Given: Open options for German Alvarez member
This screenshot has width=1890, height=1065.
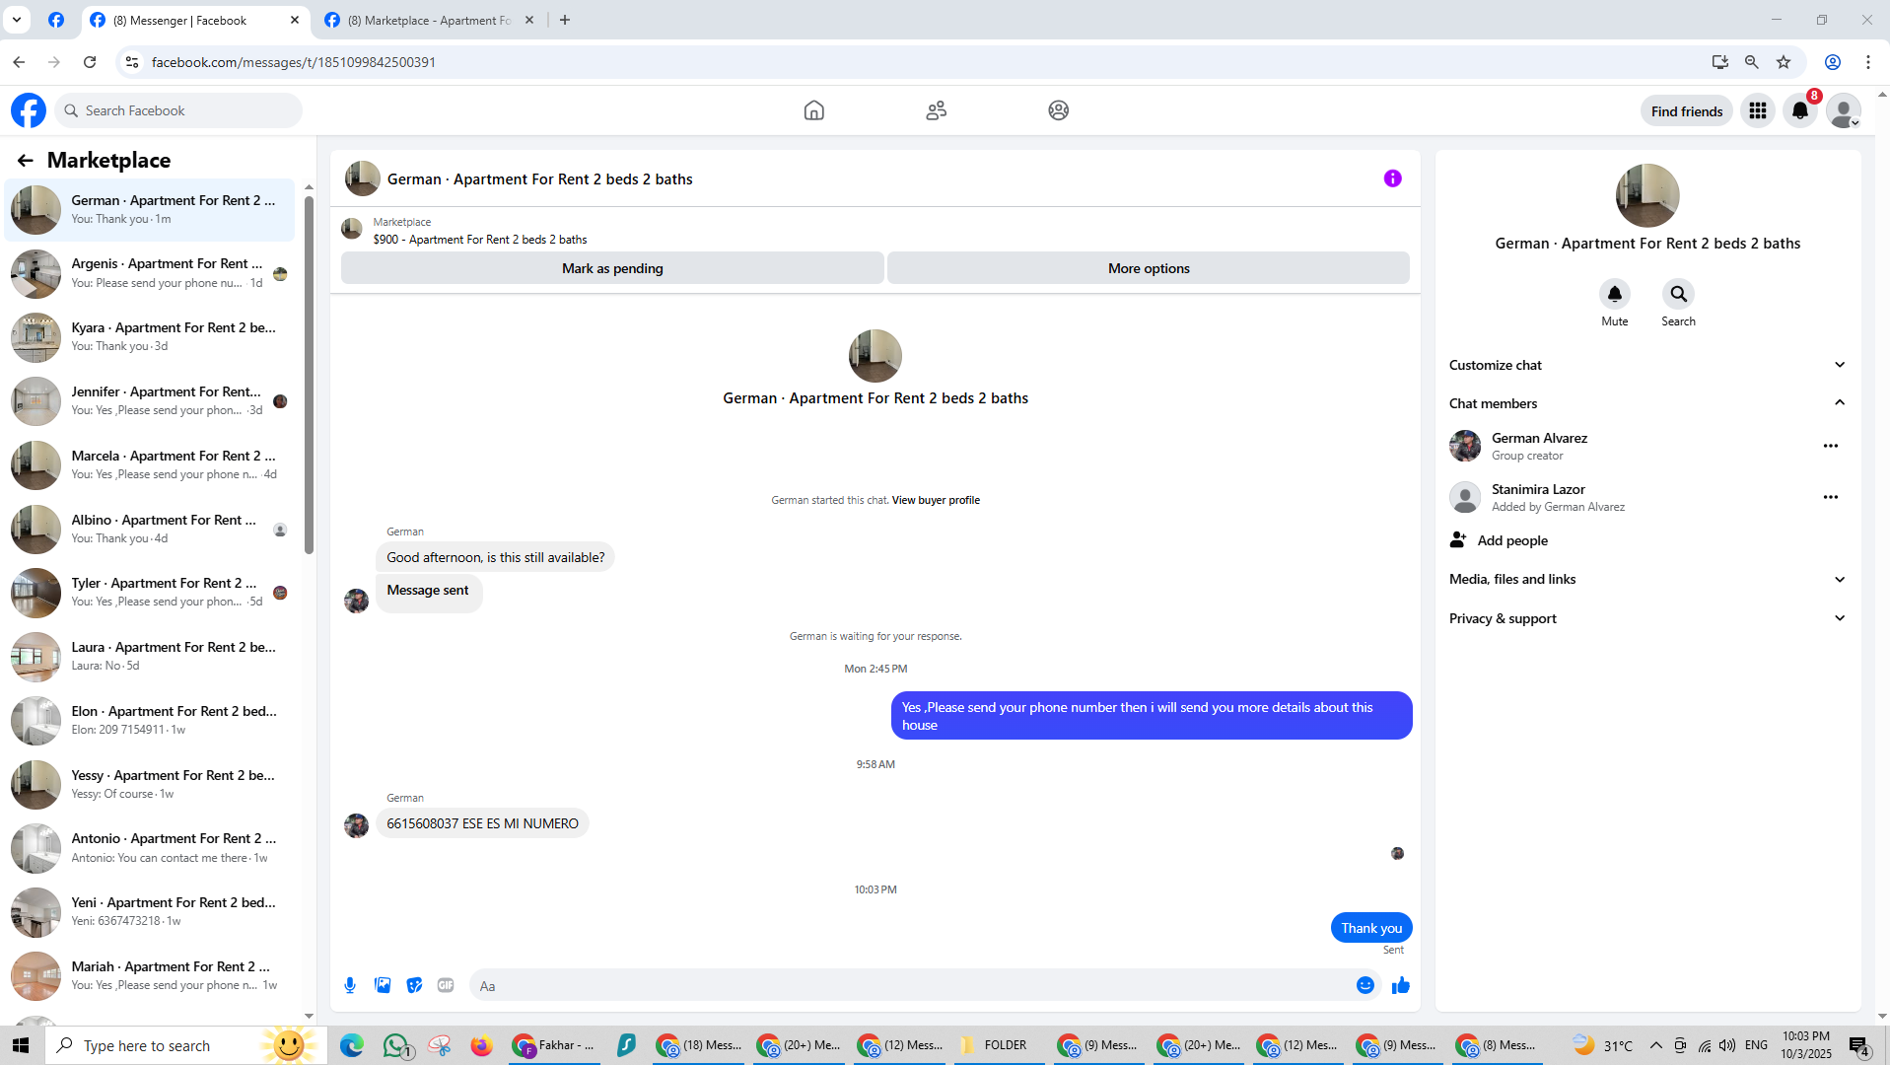Looking at the screenshot, I should coord(1830,446).
